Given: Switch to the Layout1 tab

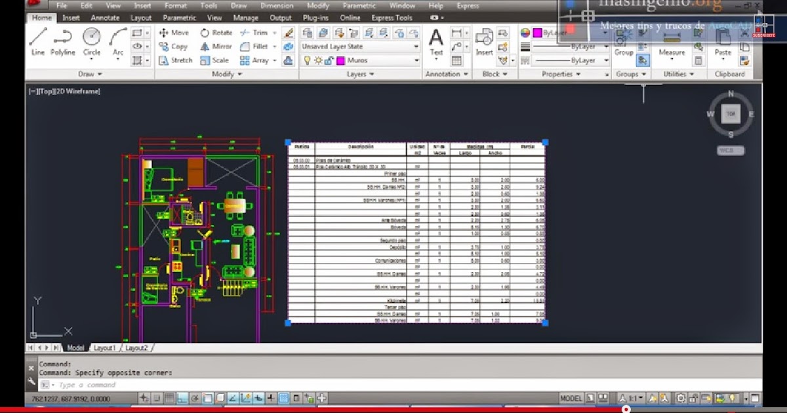Looking at the screenshot, I should click(x=104, y=348).
